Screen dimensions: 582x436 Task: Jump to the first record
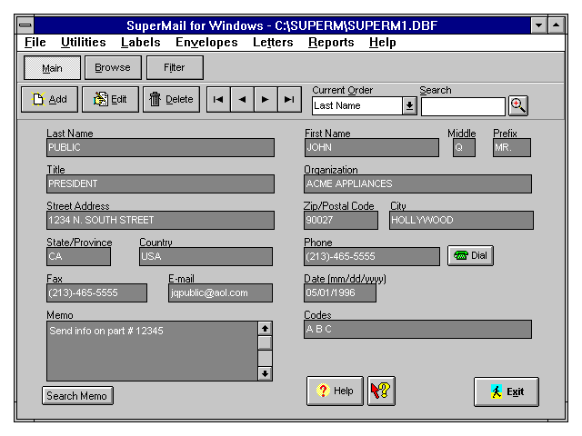click(218, 100)
